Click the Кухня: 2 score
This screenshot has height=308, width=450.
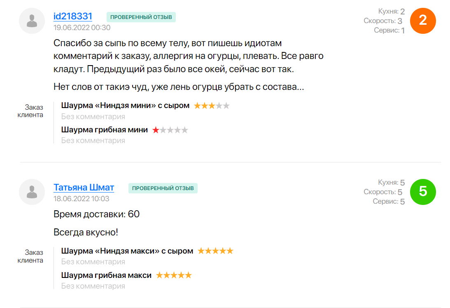(391, 12)
